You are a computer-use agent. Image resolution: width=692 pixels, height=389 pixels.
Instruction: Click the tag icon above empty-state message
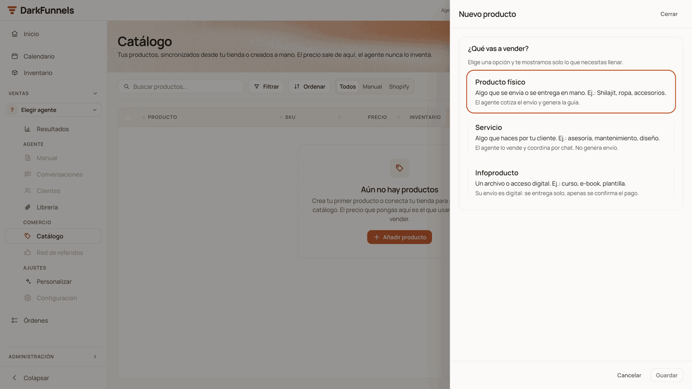[x=400, y=168]
